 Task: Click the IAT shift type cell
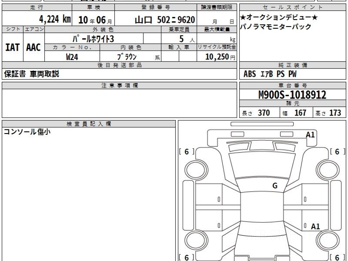pos(12,47)
